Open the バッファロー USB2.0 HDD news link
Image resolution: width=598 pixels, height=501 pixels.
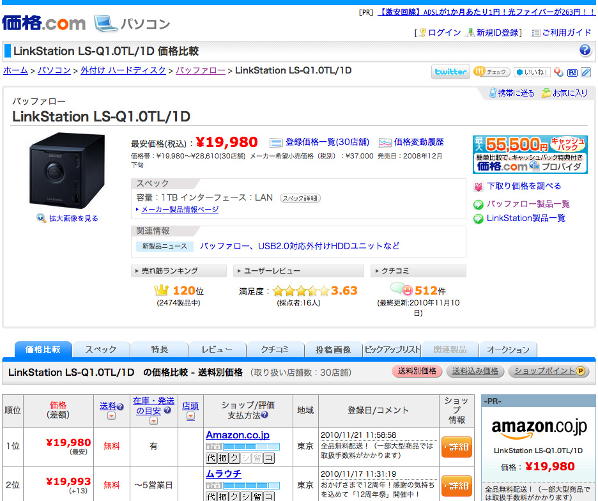point(300,246)
